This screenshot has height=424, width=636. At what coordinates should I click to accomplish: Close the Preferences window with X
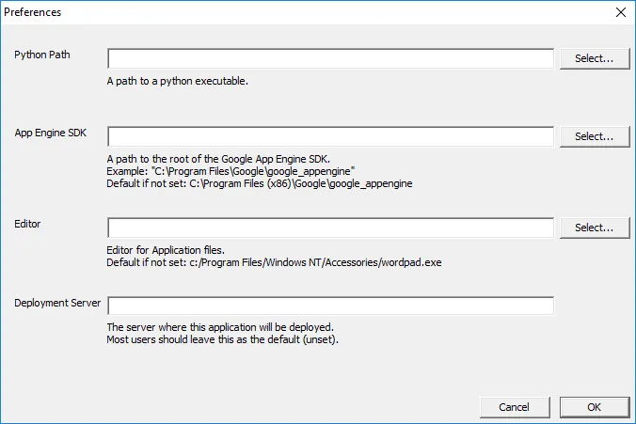[620, 13]
